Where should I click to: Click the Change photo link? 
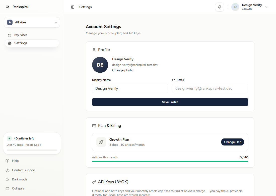pyautogui.click(x=122, y=70)
